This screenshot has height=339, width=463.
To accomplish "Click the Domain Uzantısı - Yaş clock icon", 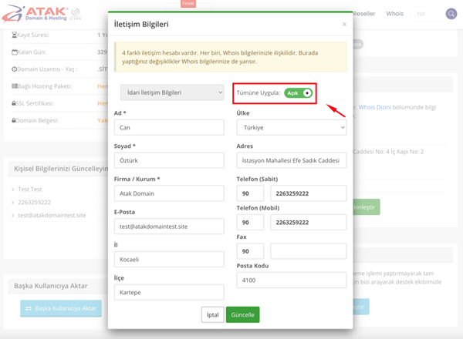I will coord(14,69).
